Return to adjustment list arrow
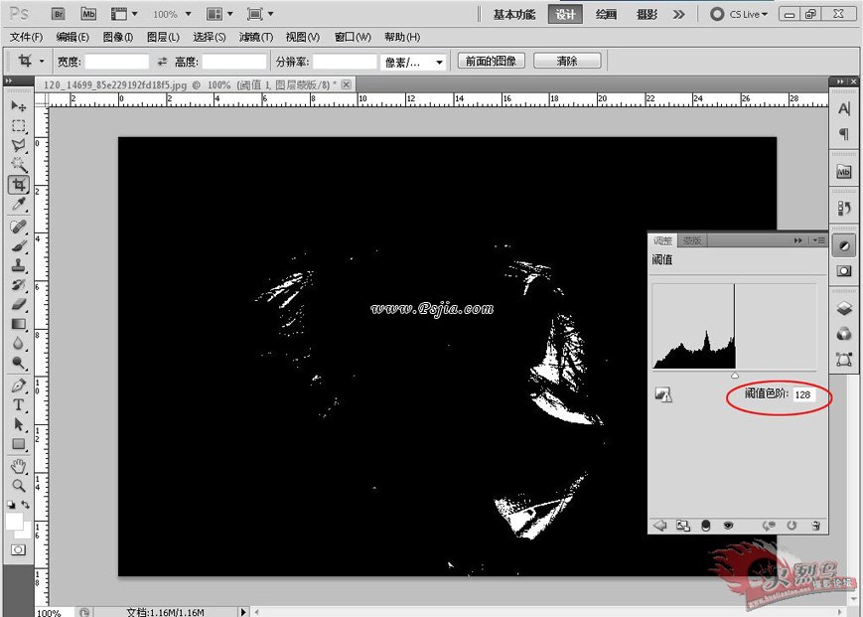Viewport: 863px width, 617px height. point(659,526)
